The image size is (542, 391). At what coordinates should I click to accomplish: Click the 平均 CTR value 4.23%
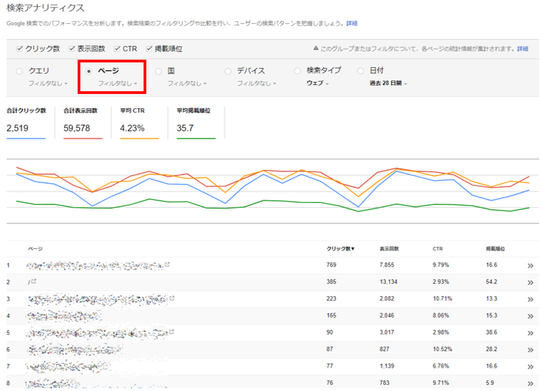(x=132, y=128)
